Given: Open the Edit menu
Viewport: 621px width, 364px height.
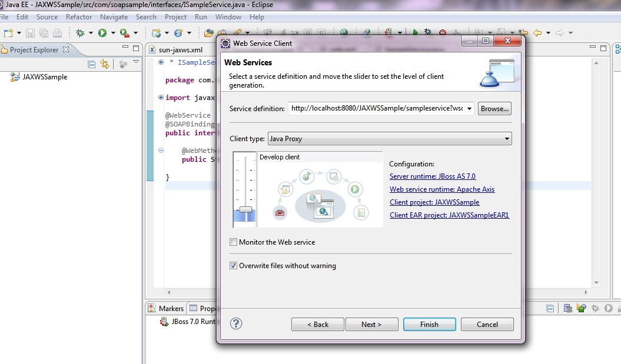Looking at the screenshot, I should [22, 17].
